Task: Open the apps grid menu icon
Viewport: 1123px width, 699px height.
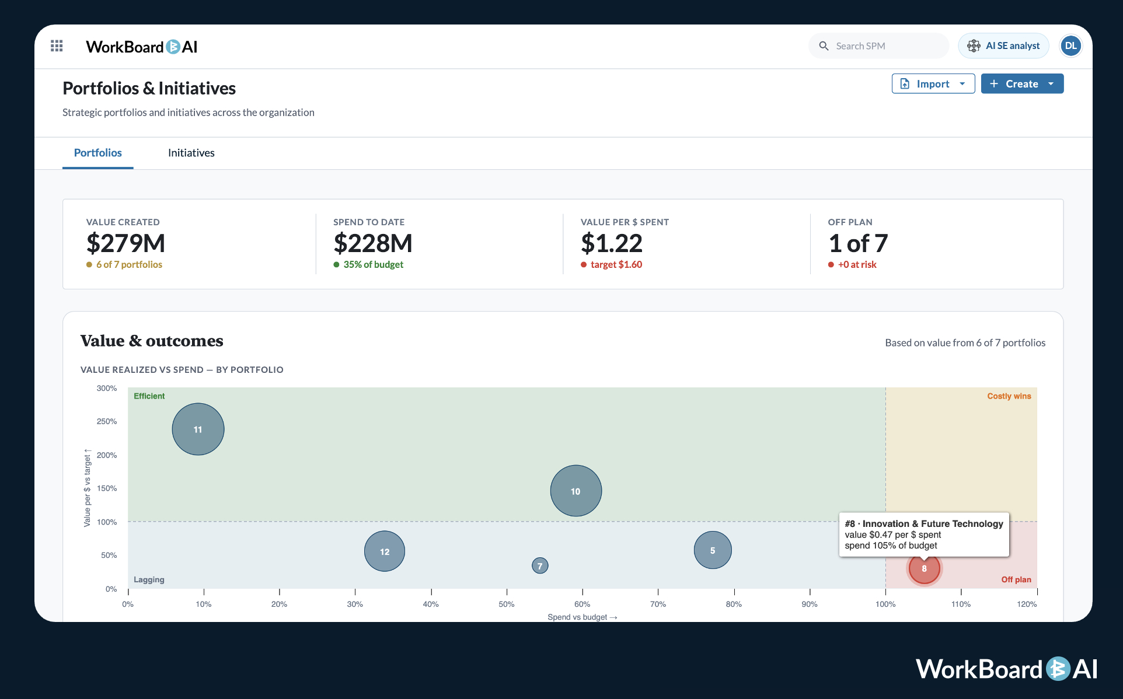Action: (x=57, y=46)
